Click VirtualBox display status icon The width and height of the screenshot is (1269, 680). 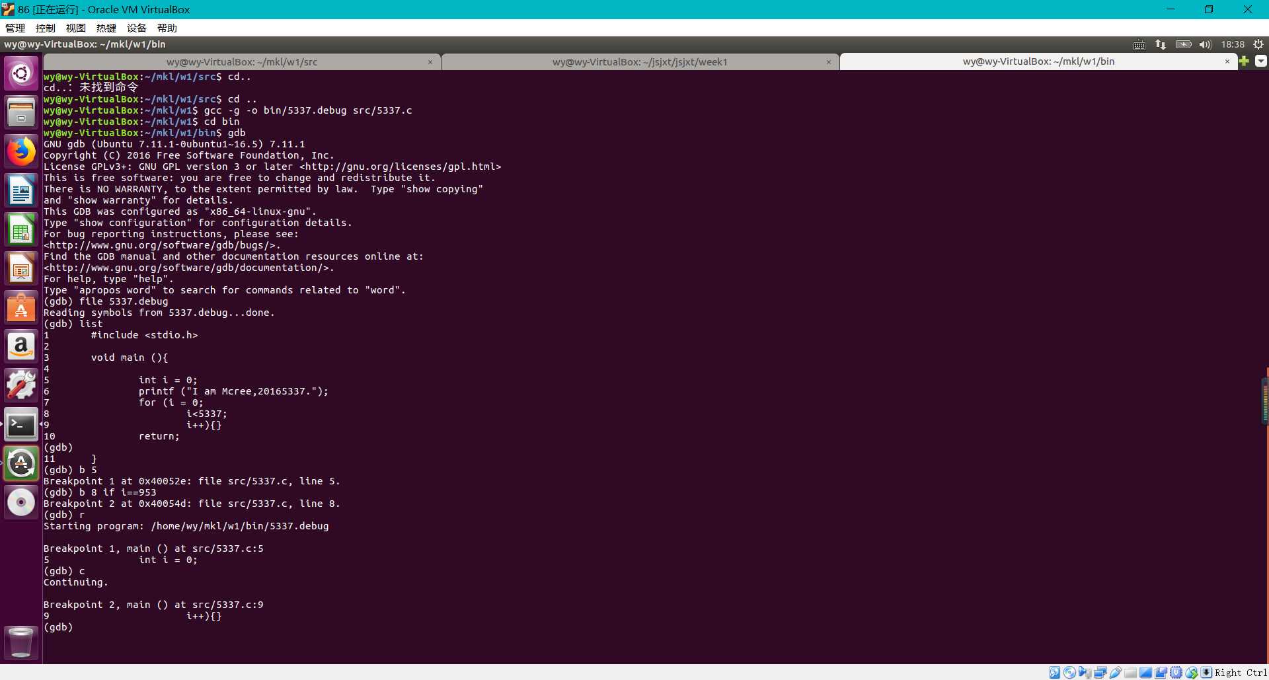[1145, 673]
